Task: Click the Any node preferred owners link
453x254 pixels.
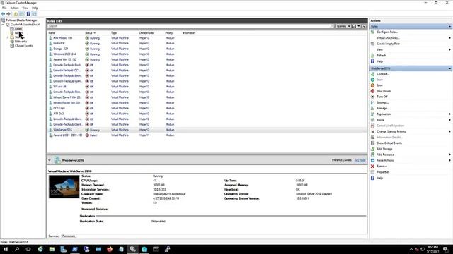Action: click(x=360, y=160)
